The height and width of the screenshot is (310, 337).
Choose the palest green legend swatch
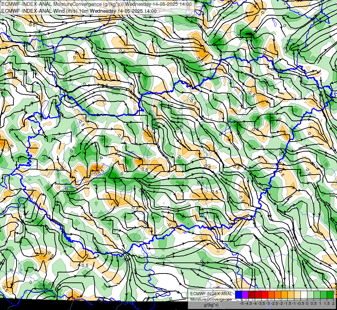tap(310, 295)
